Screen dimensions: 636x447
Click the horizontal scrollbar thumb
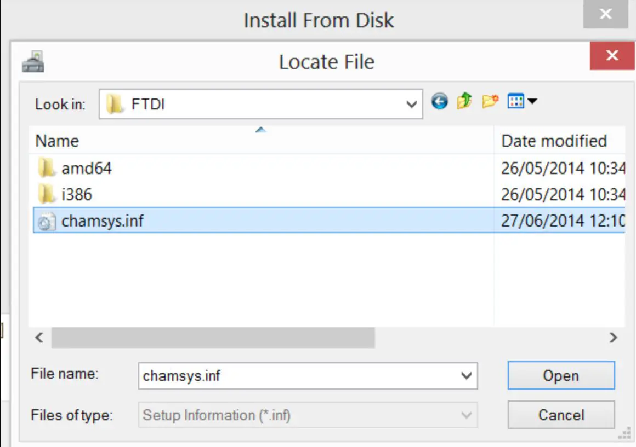tap(214, 338)
